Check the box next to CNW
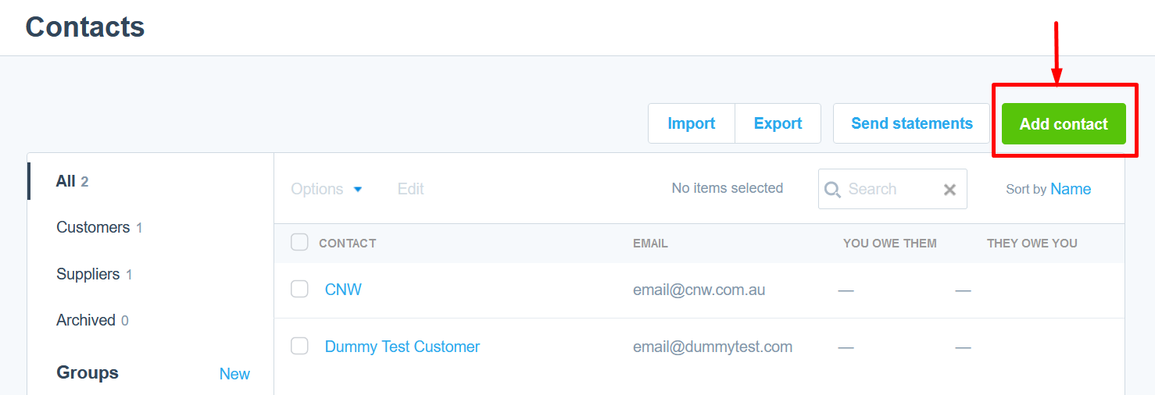This screenshot has height=395, width=1155. [x=299, y=290]
